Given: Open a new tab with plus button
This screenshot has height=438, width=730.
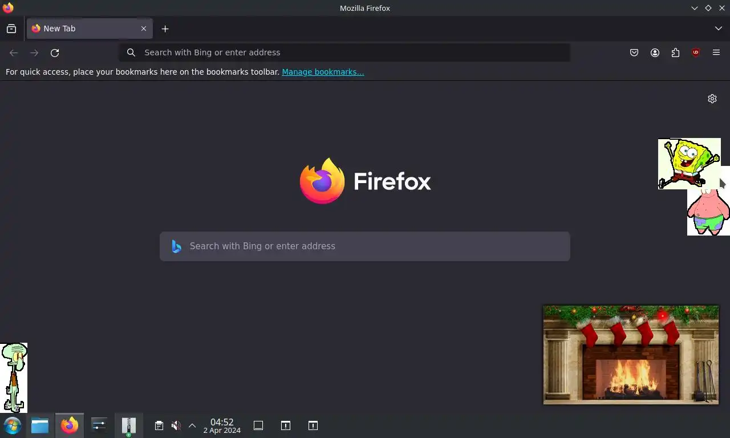Looking at the screenshot, I should pyautogui.click(x=165, y=29).
